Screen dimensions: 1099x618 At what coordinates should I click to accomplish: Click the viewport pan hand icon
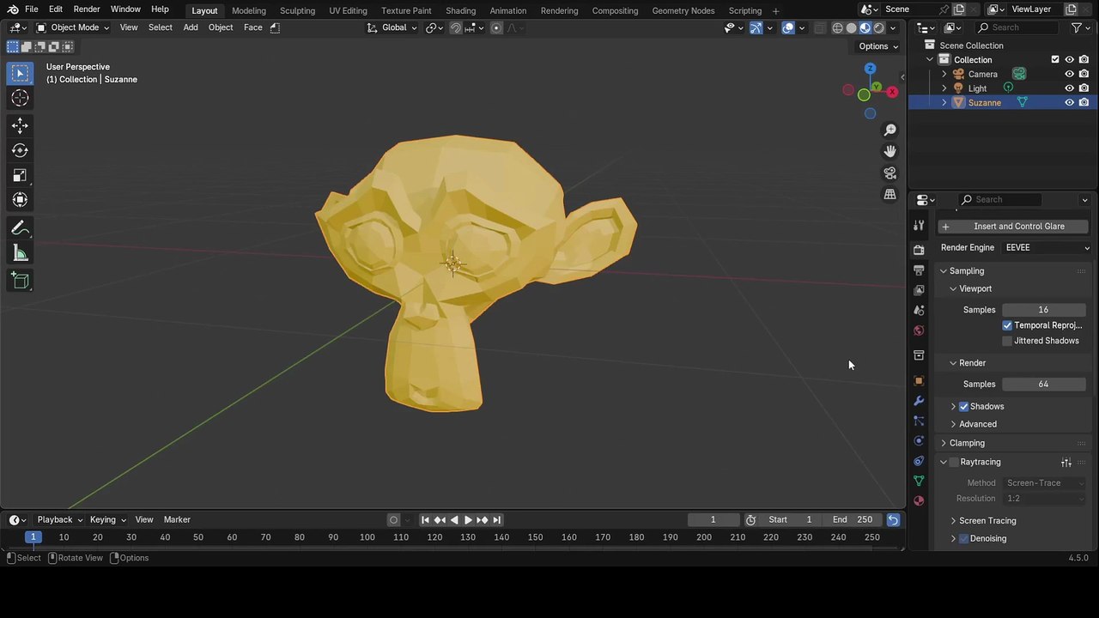[890, 151]
